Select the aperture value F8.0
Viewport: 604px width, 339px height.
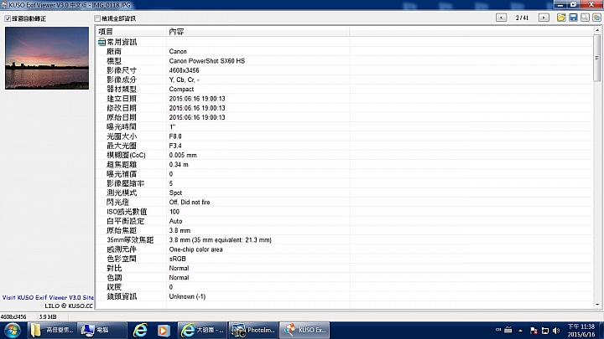[175, 136]
